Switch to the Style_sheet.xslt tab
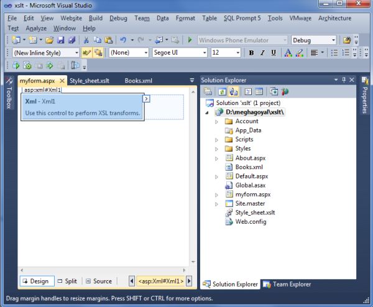This screenshot has width=373, height=307. tap(90, 81)
